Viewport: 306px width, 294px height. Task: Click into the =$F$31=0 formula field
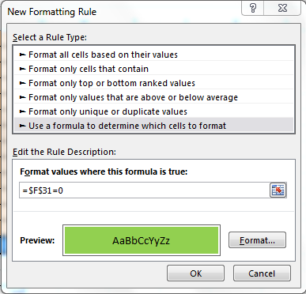pos(145,190)
